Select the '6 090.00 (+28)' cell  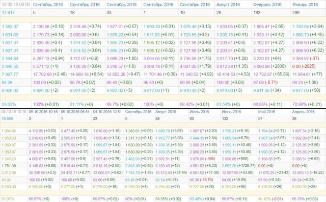coord(305,187)
